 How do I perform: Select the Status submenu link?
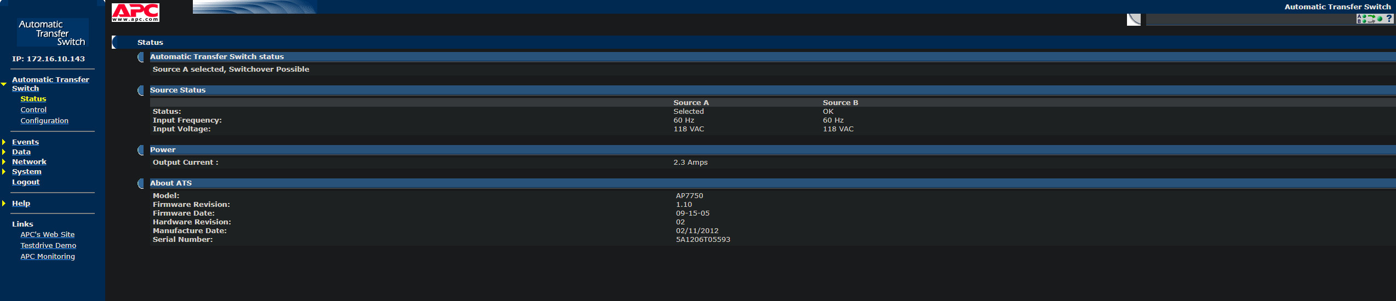33,99
